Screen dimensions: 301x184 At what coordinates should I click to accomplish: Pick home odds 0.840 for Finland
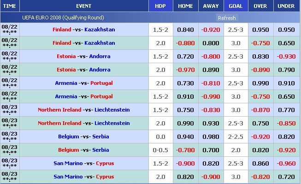(185, 30)
